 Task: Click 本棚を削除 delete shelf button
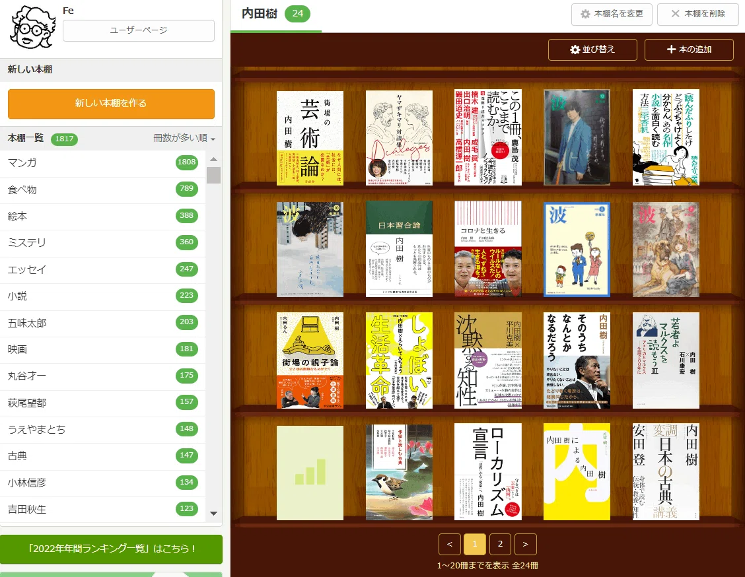tap(698, 14)
